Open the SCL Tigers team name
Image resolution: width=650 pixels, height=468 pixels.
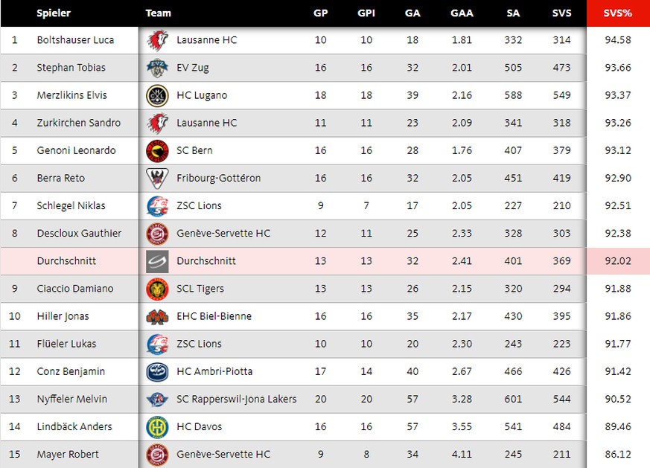(200, 289)
